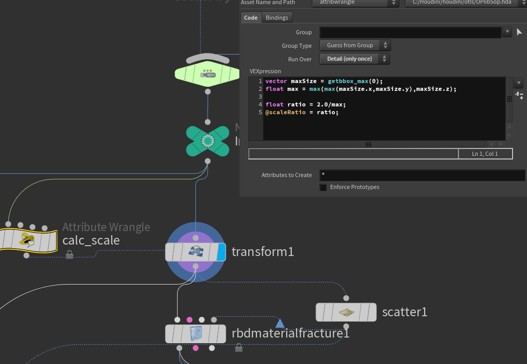
Task: Select the green switch node
Action: pos(208,74)
